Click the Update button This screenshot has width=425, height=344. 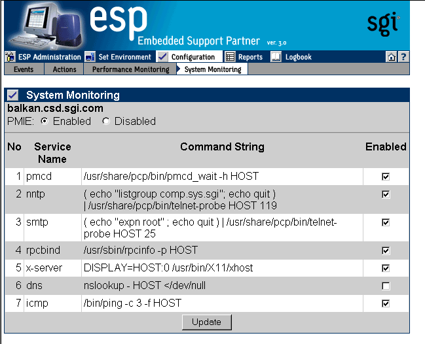tap(206, 322)
